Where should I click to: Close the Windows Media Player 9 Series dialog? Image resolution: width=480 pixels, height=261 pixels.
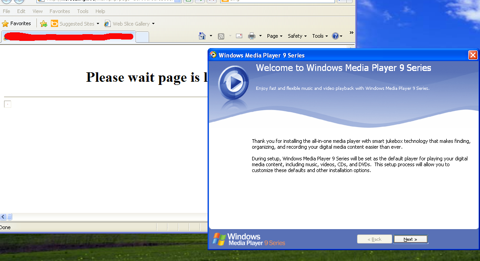473,55
